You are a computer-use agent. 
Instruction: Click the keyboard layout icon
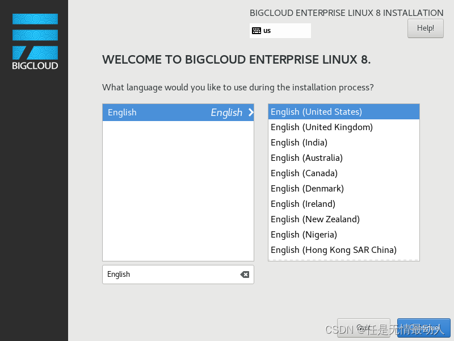point(257,31)
